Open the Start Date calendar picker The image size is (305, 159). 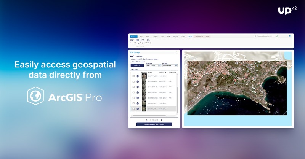click(160, 66)
